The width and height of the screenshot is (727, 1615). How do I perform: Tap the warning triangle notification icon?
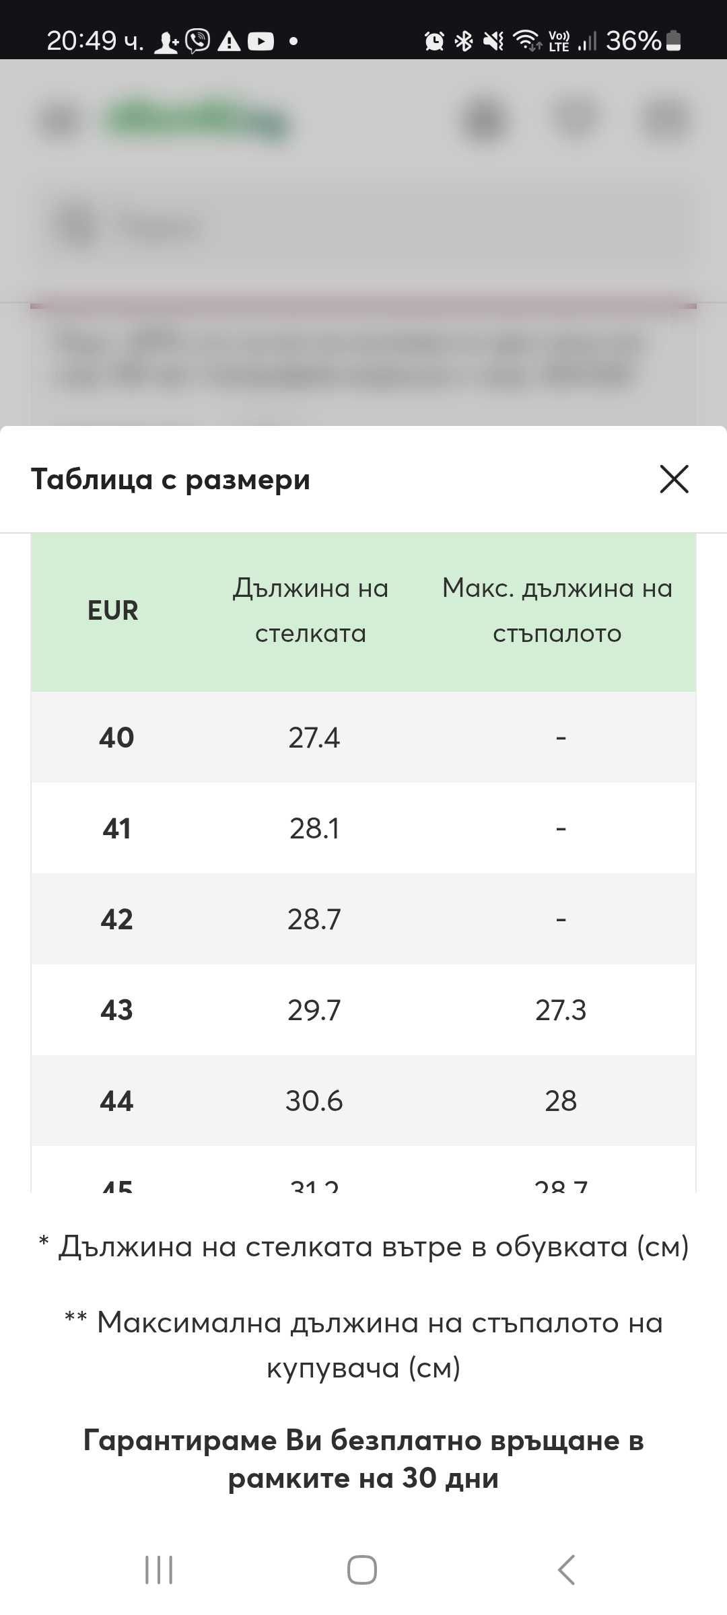[x=230, y=42]
